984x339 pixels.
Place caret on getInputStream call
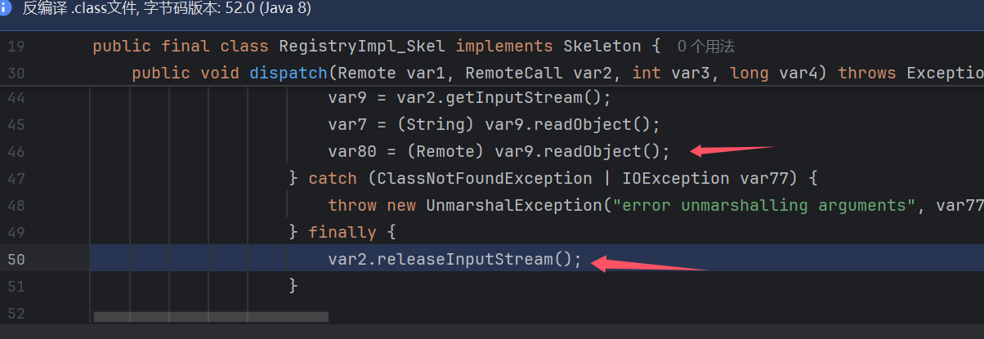point(544,98)
